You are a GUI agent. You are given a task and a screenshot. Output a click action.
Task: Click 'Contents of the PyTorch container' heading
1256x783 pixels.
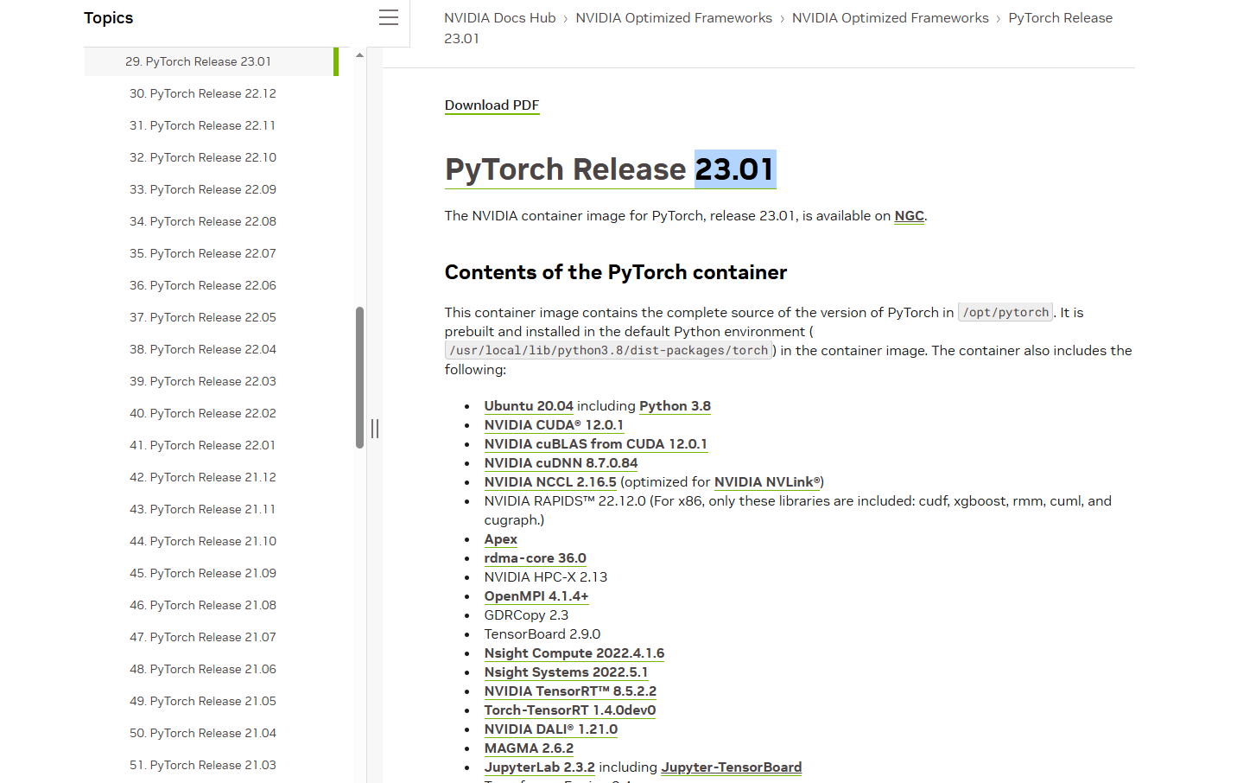click(616, 272)
